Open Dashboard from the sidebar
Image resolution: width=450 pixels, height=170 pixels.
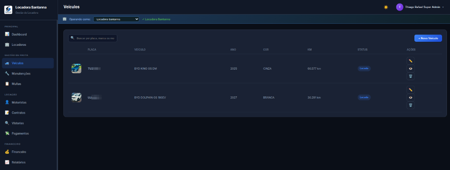(28, 34)
